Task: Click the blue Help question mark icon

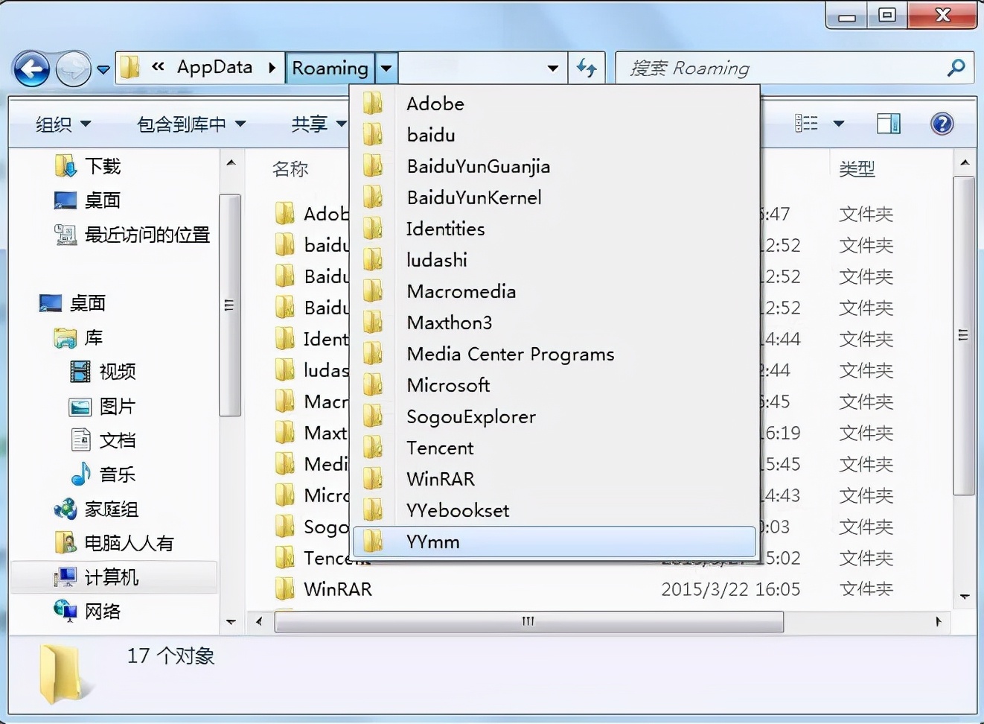Action: coord(942,123)
